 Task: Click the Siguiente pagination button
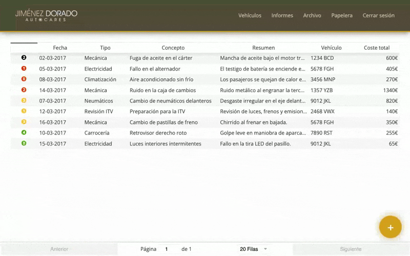[351, 249]
